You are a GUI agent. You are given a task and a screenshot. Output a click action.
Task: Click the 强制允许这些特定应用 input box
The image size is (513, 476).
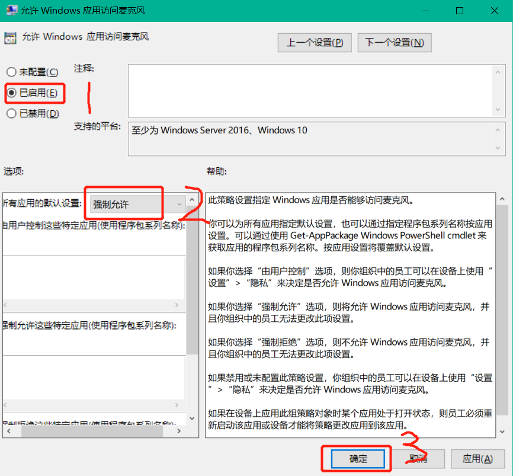tap(94, 377)
